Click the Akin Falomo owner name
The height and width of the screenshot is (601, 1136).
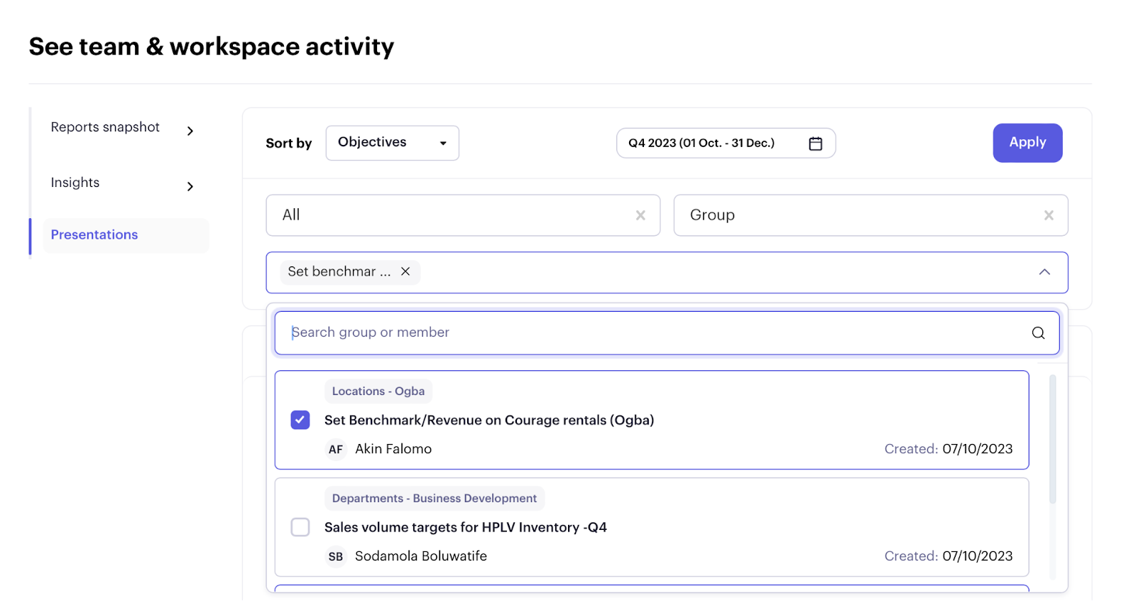(x=393, y=449)
